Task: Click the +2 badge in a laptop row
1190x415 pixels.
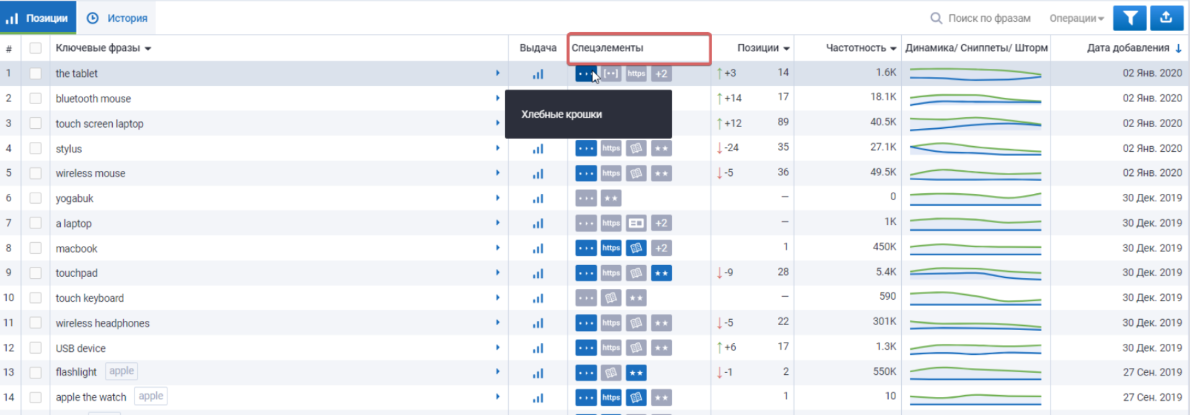Action: 661,223
